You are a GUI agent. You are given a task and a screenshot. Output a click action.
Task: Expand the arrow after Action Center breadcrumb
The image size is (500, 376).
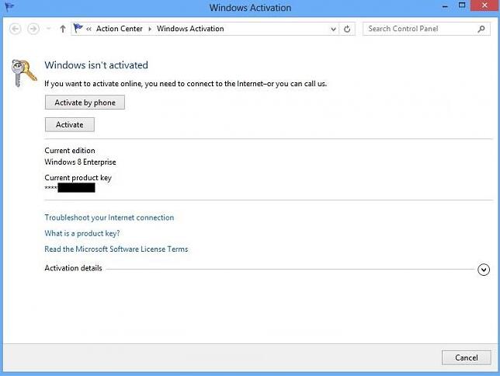tap(150, 29)
